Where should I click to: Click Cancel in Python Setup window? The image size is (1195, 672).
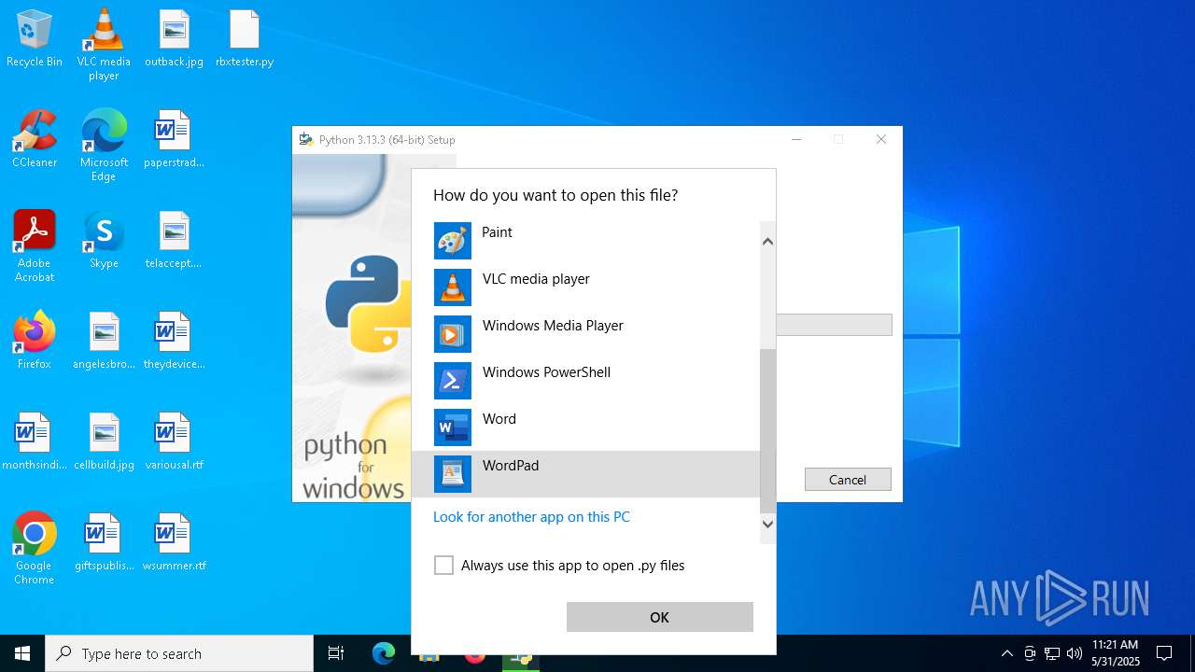point(848,480)
